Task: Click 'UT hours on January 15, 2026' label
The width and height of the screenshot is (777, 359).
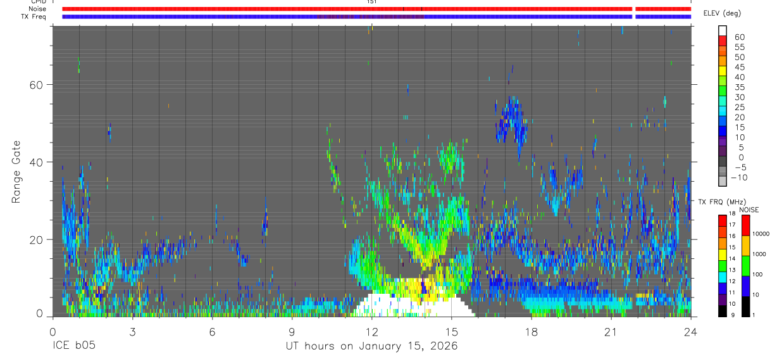Action: 371,346
